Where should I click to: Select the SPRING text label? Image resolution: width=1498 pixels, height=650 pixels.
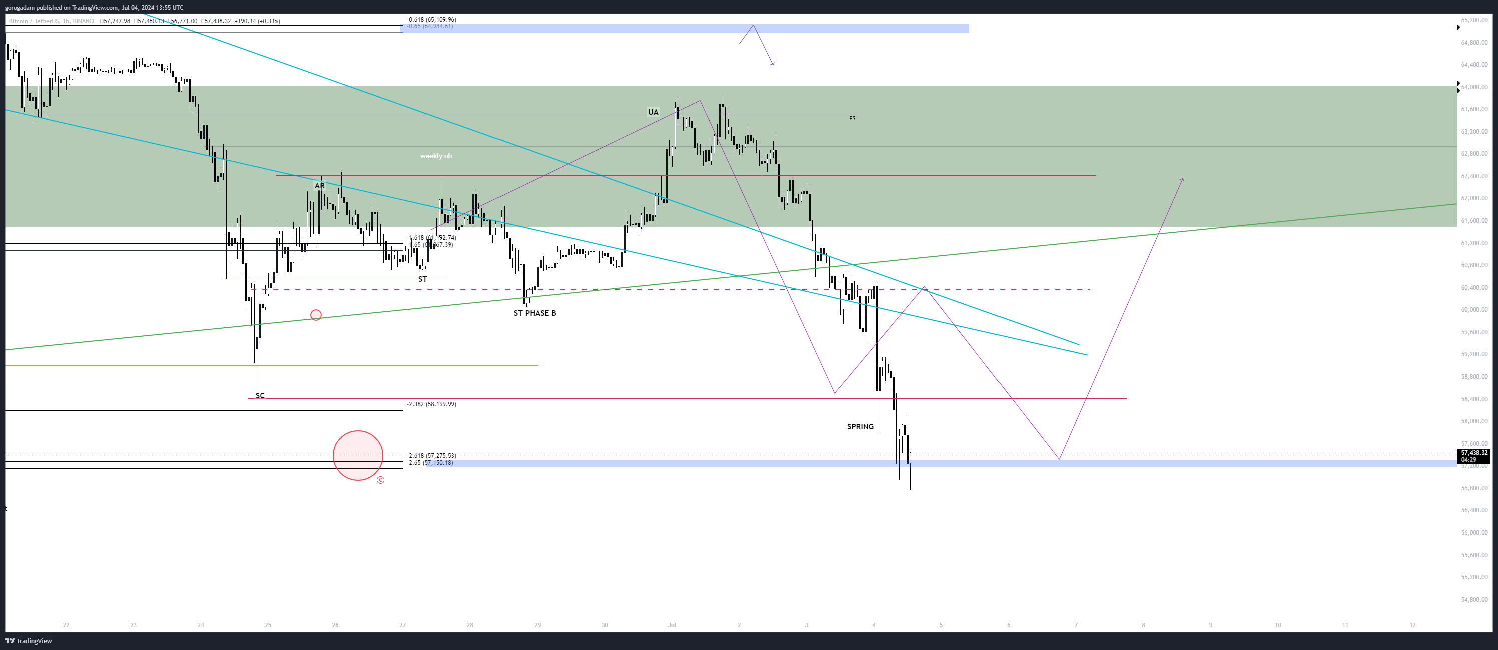click(860, 427)
